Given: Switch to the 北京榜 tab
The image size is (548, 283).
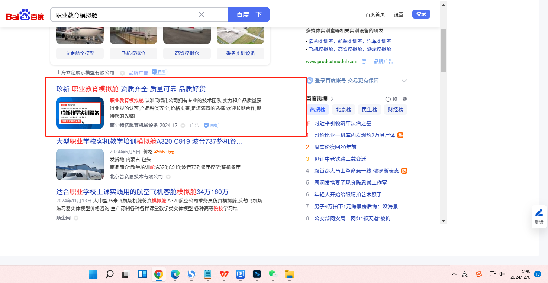Looking at the screenshot, I should pyautogui.click(x=343, y=110).
